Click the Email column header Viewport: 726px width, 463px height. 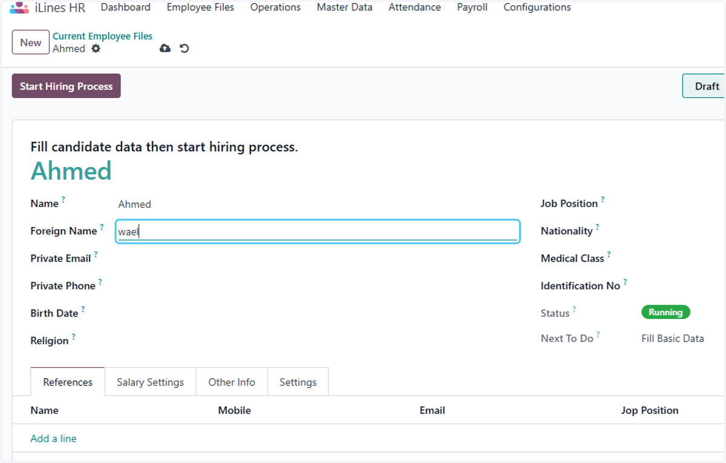click(432, 410)
